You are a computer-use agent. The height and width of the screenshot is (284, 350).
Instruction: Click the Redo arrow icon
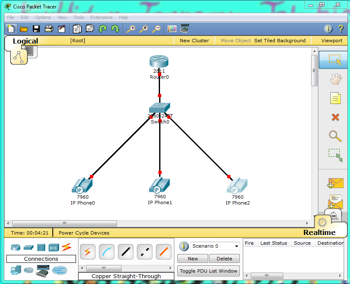[115, 29]
